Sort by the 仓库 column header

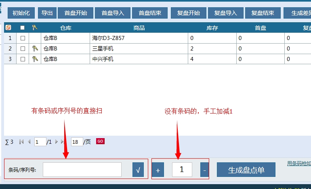point(65,28)
